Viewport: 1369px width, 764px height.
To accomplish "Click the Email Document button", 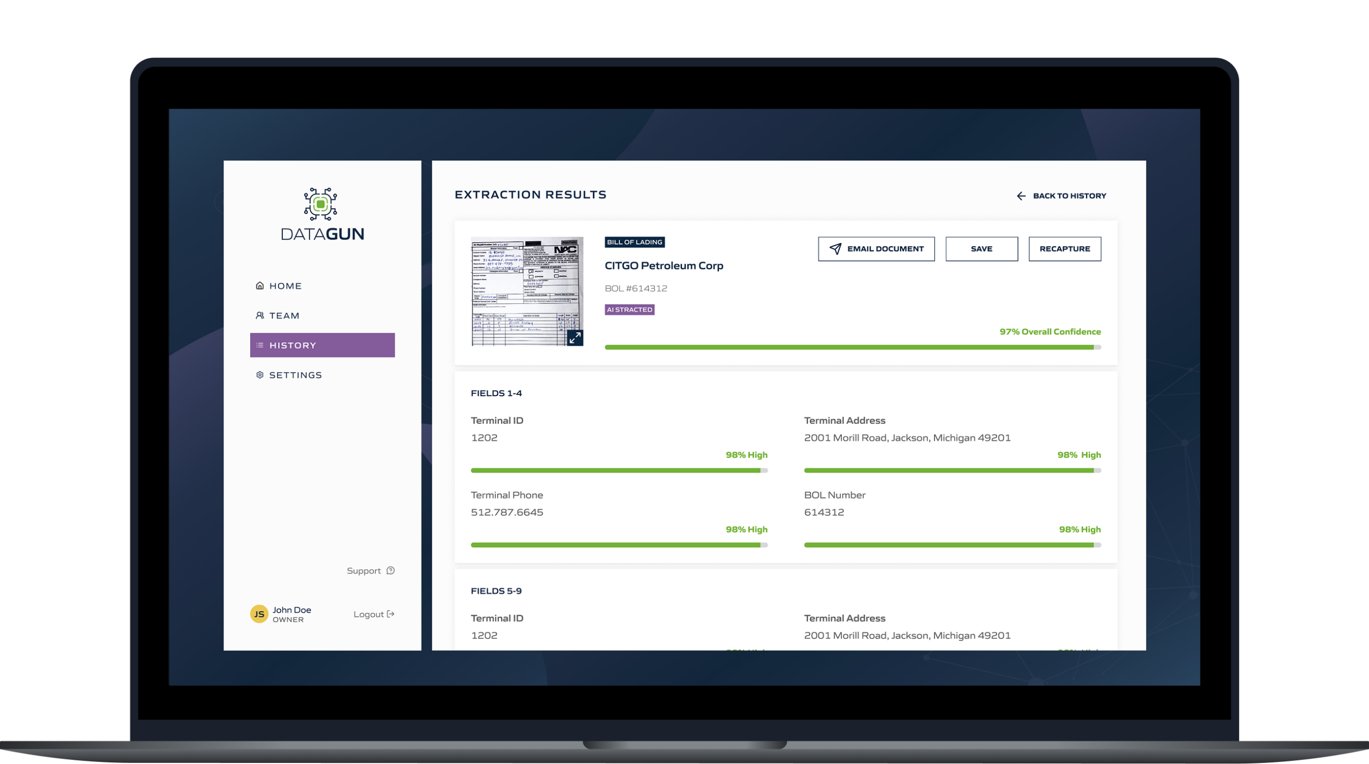I will [x=876, y=249].
